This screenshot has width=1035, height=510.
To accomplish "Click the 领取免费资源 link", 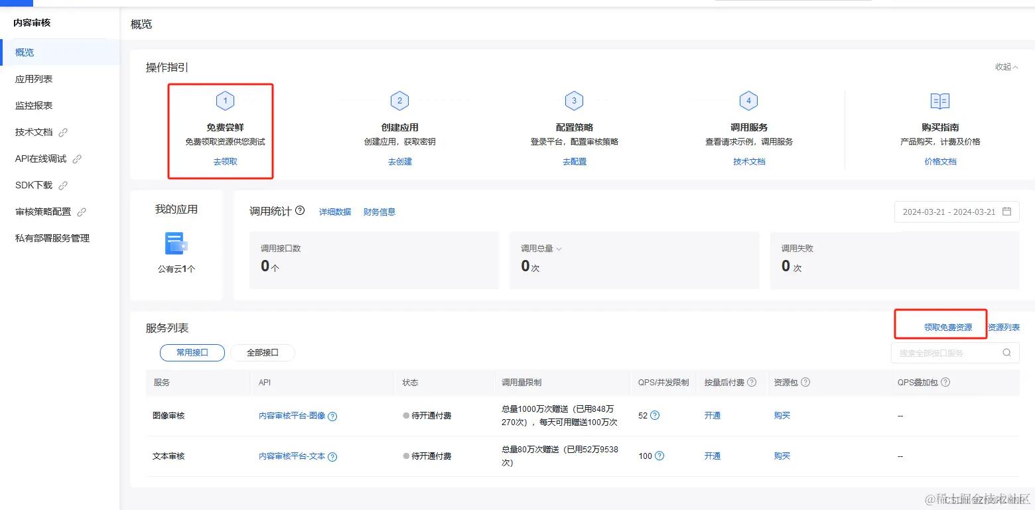I will (x=948, y=328).
